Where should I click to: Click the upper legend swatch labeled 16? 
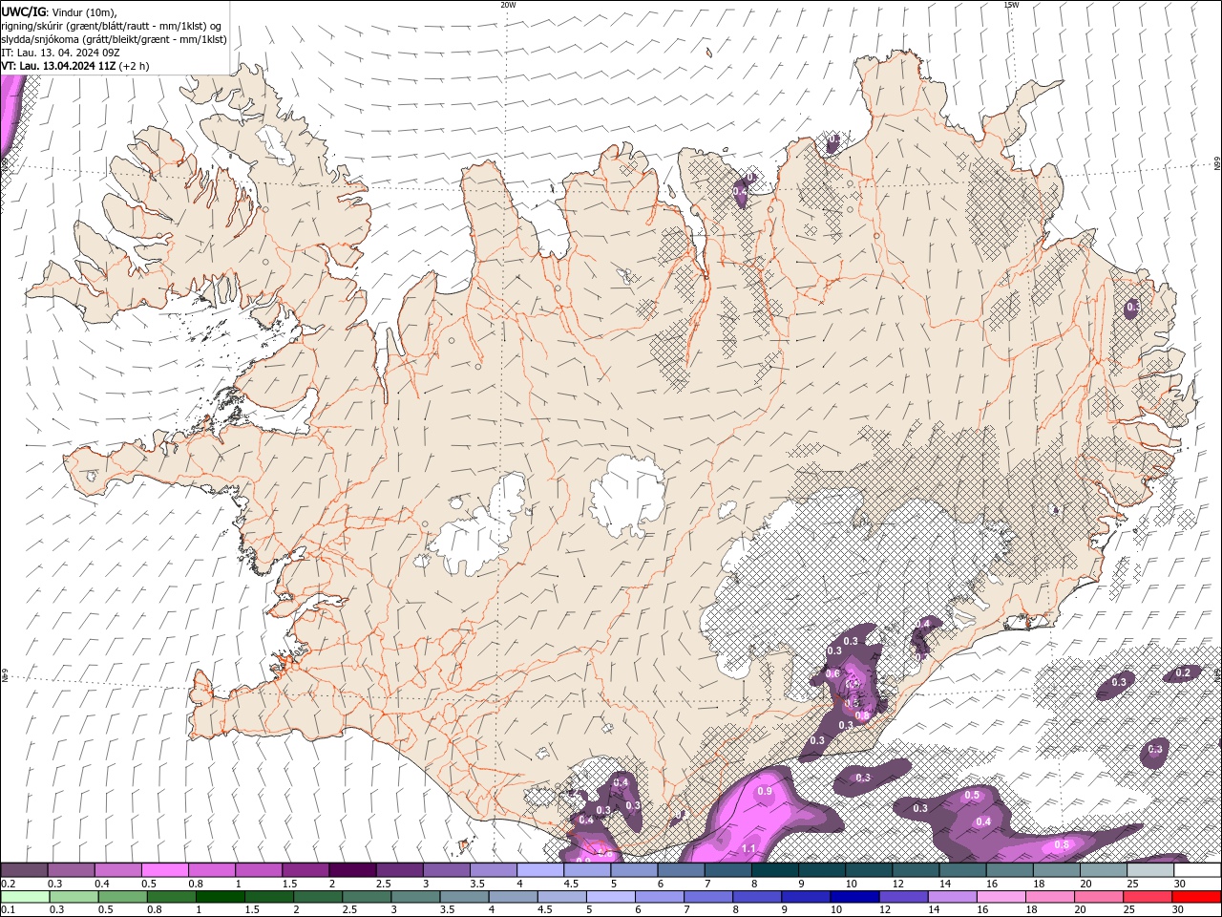pyautogui.click(x=1009, y=870)
